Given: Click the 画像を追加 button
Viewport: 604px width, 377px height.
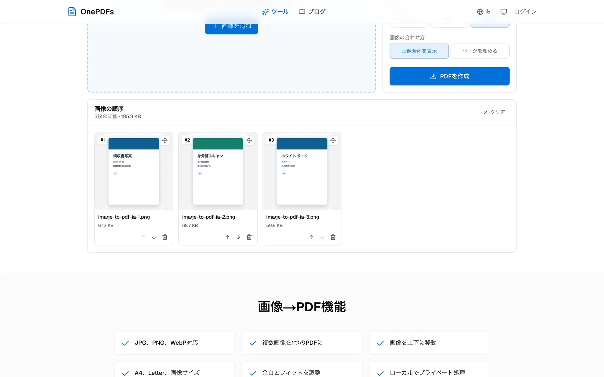Looking at the screenshot, I should click(x=232, y=26).
